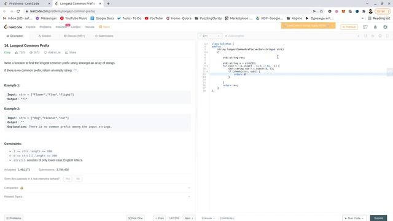This screenshot has height=221, width=393.
Task: Open the Extensions puzzle-piece menu
Action: point(364,11)
